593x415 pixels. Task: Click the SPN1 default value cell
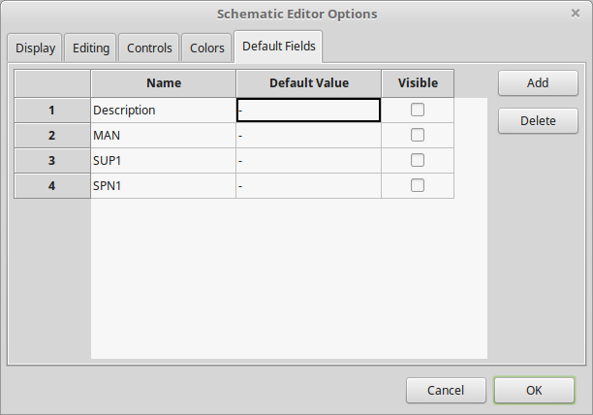(308, 185)
